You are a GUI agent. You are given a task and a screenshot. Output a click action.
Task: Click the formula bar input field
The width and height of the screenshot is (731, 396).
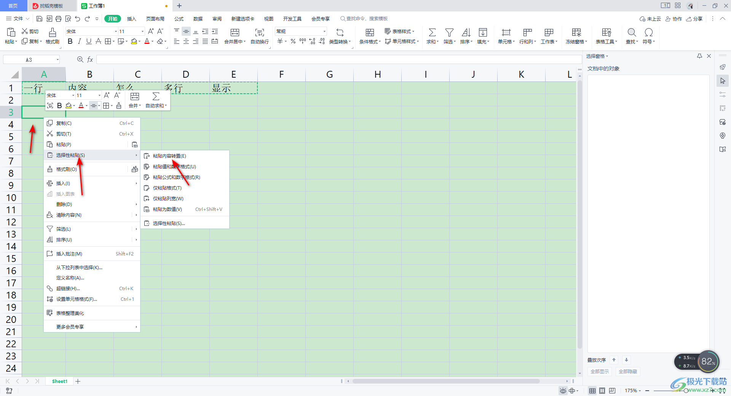pyautogui.click(x=339, y=59)
